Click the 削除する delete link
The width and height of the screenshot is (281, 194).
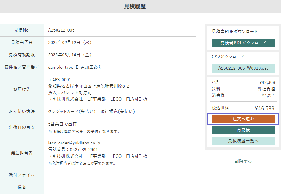pos(243,161)
